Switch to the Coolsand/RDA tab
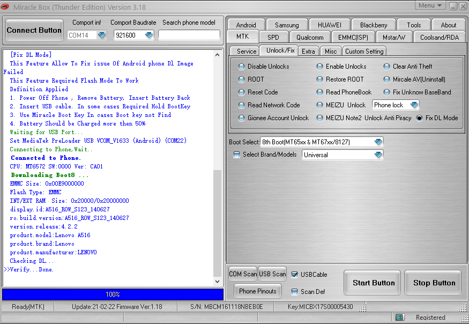469x324 pixels. (x=440, y=37)
